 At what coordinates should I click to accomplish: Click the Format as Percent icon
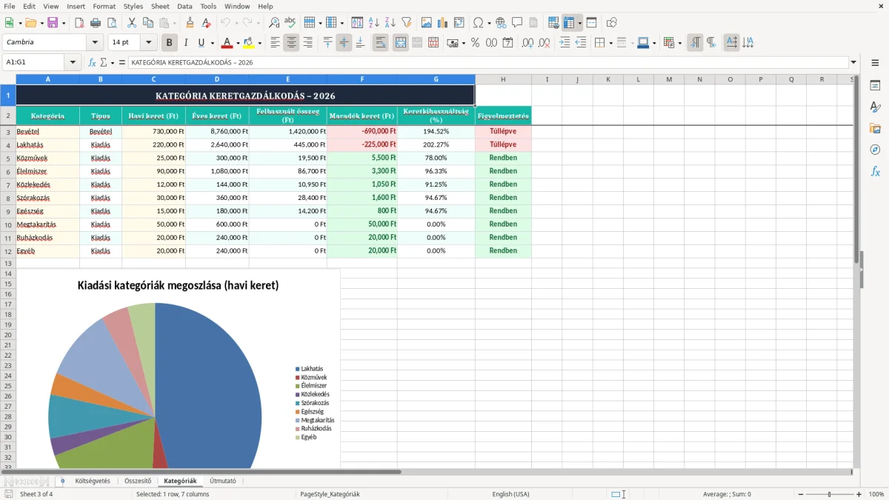(475, 43)
